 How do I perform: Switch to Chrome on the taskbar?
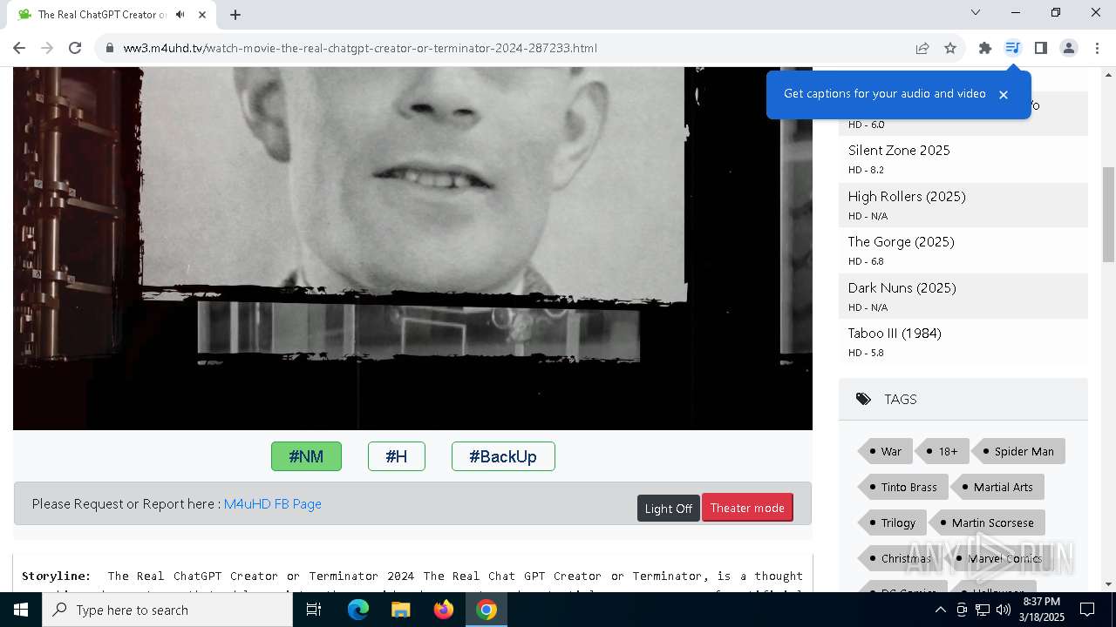[x=487, y=610]
